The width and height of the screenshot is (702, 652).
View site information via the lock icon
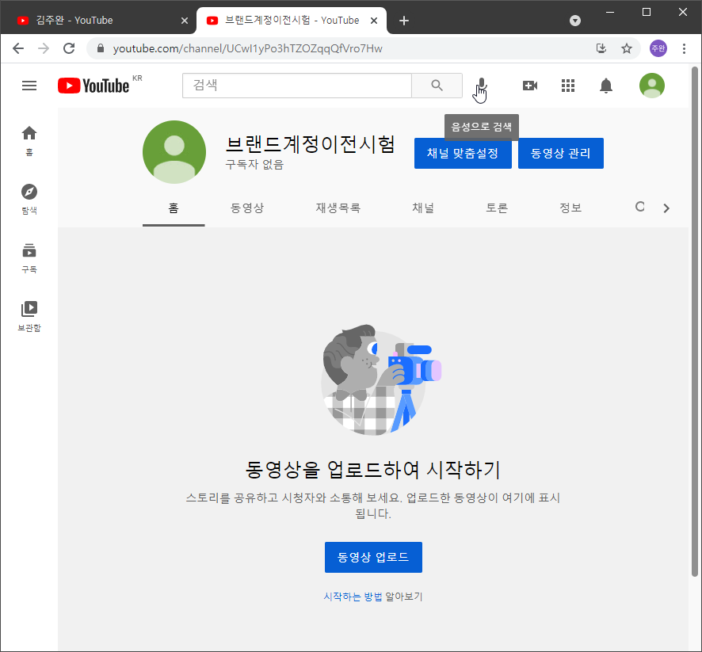[x=101, y=48]
